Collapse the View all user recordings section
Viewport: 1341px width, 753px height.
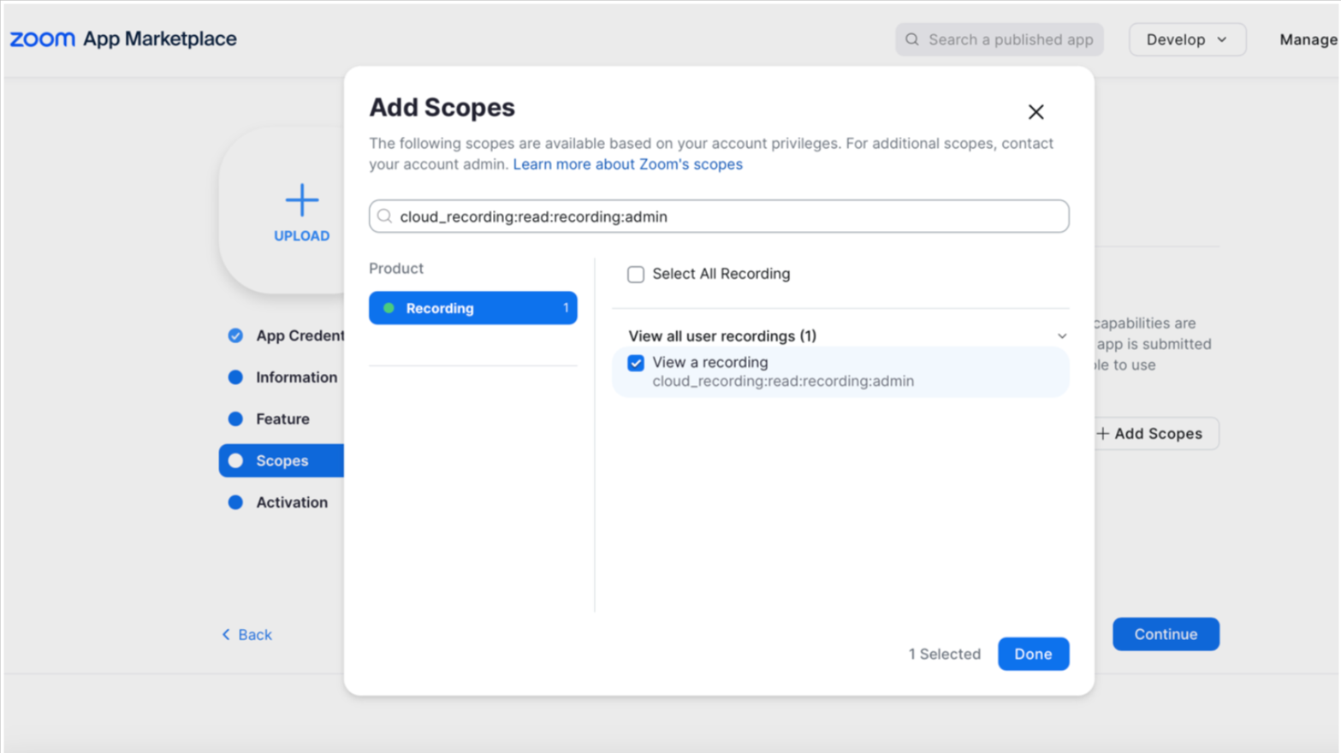pyautogui.click(x=1062, y=336)
